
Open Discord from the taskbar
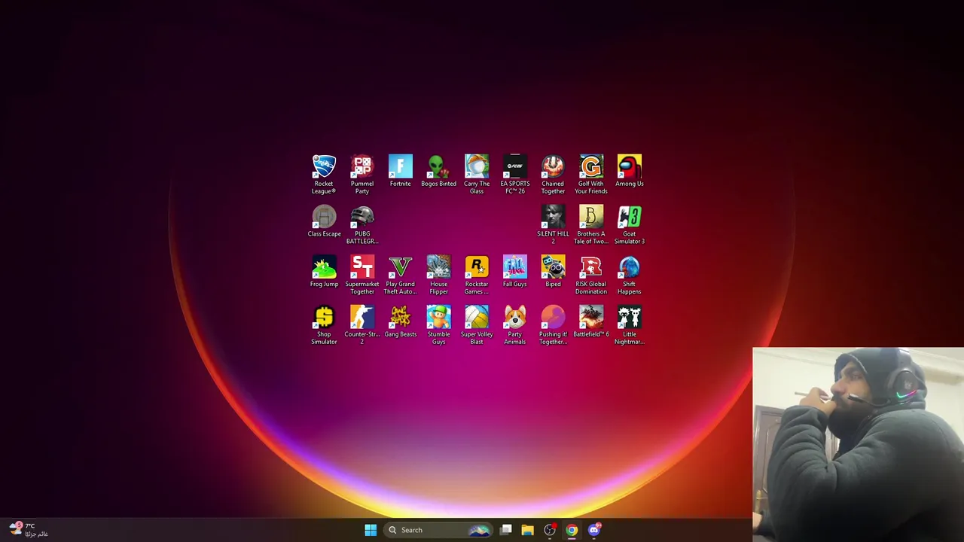(594, 530)
